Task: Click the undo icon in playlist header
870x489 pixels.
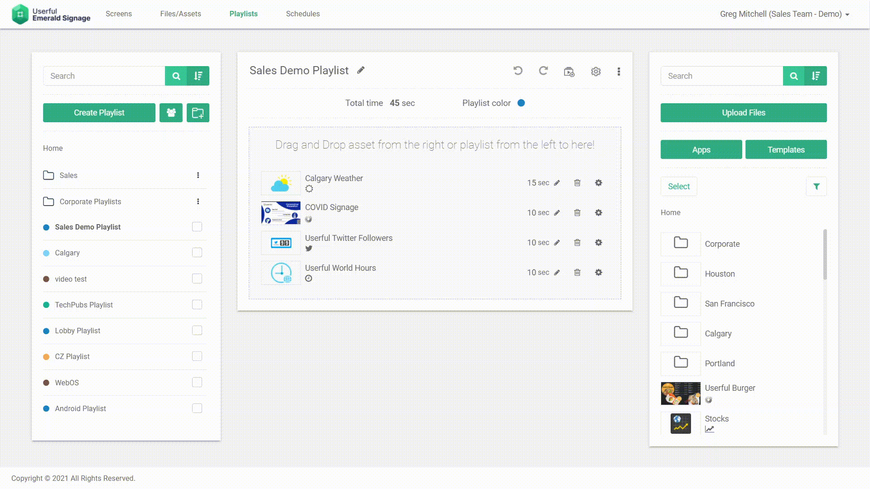Action: (518, 71)
